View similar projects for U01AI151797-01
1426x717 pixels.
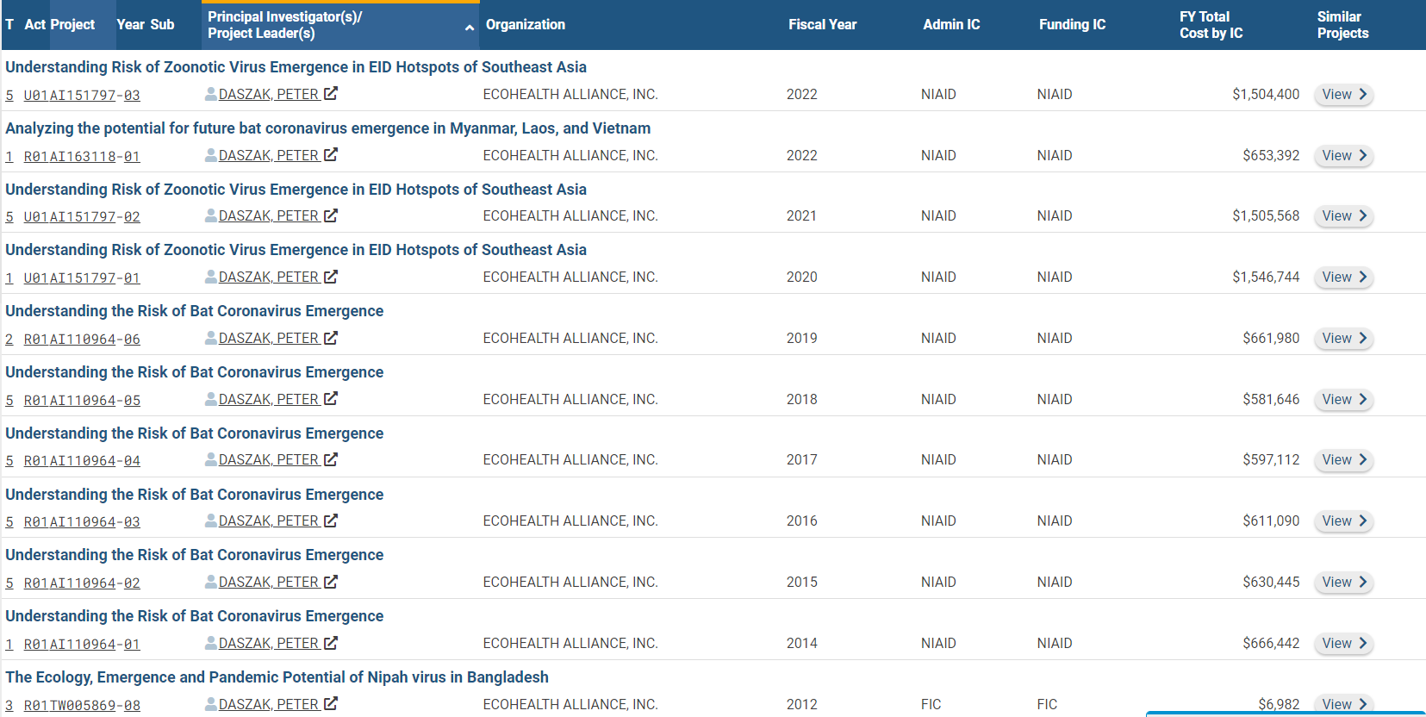click(x=1343, y=277)
